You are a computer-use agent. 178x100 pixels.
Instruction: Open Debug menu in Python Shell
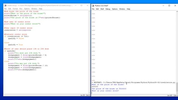[108, 9]
